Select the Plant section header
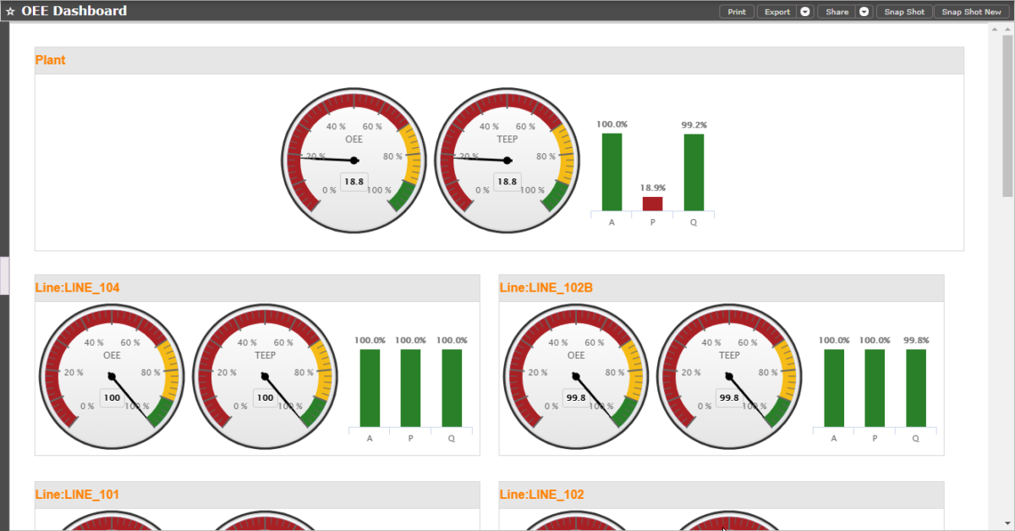 coord(50,60)
